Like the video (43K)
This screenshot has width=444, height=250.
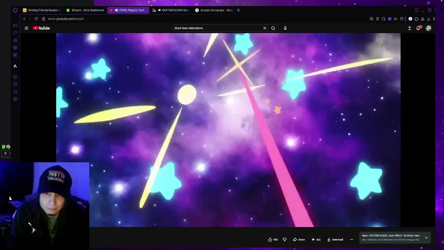point(273,239)
